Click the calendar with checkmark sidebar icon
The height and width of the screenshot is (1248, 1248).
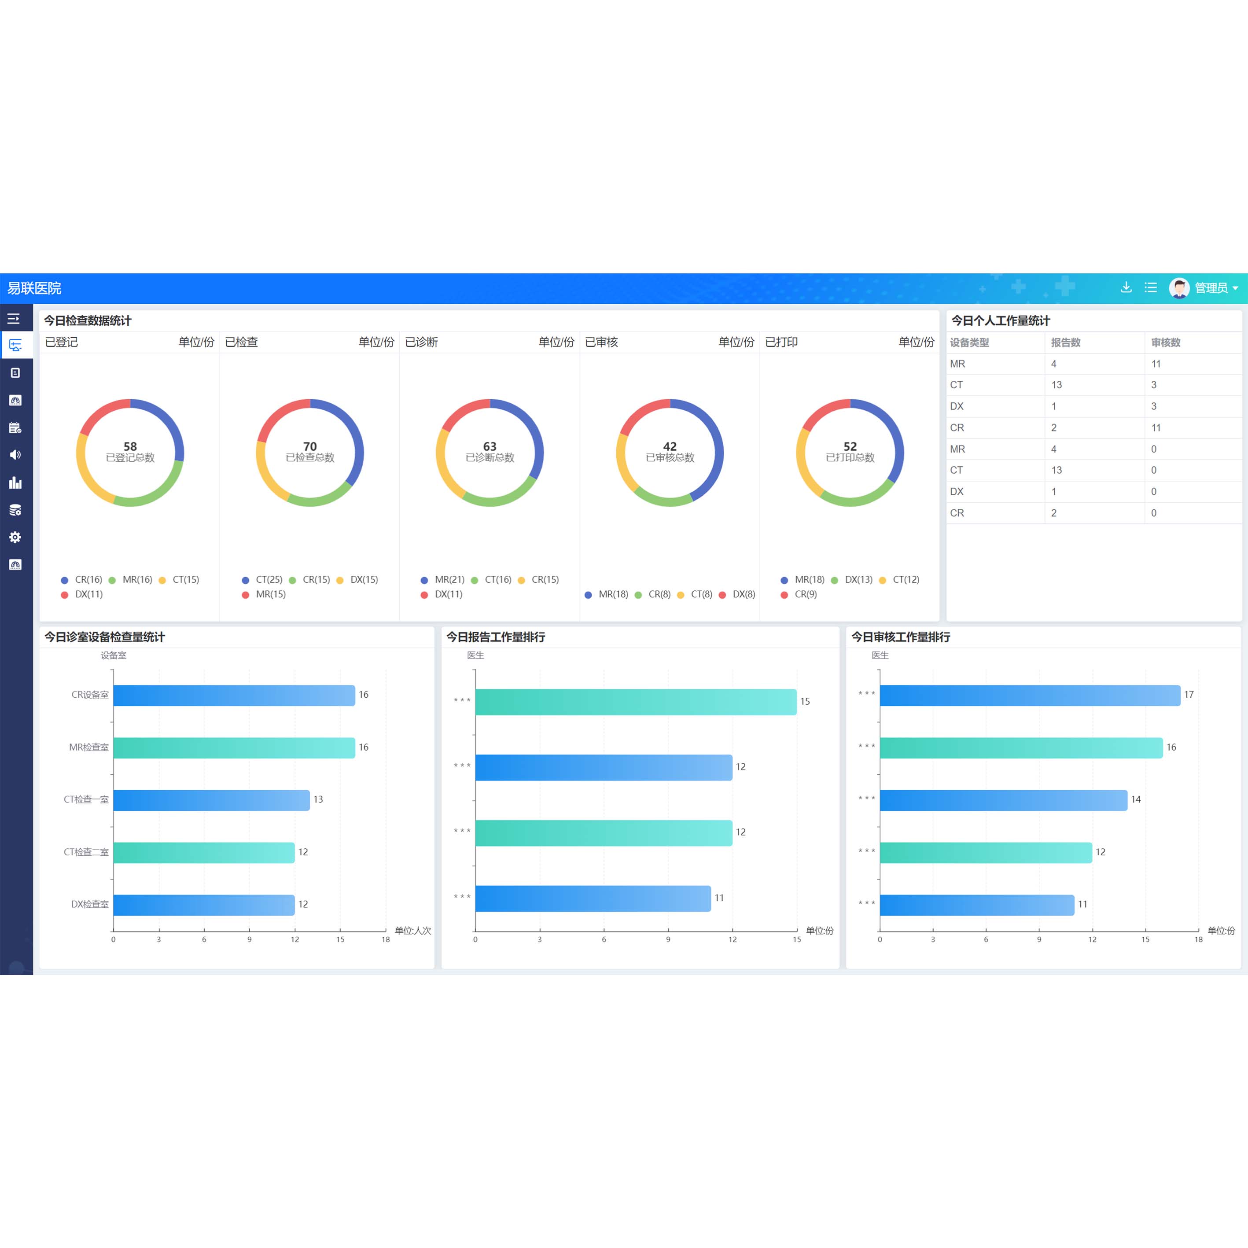(15, 427)
